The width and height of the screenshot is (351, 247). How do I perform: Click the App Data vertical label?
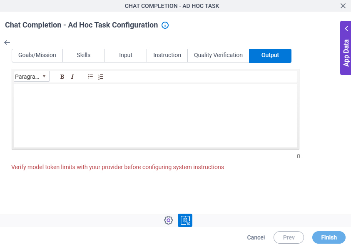point(346,53)
